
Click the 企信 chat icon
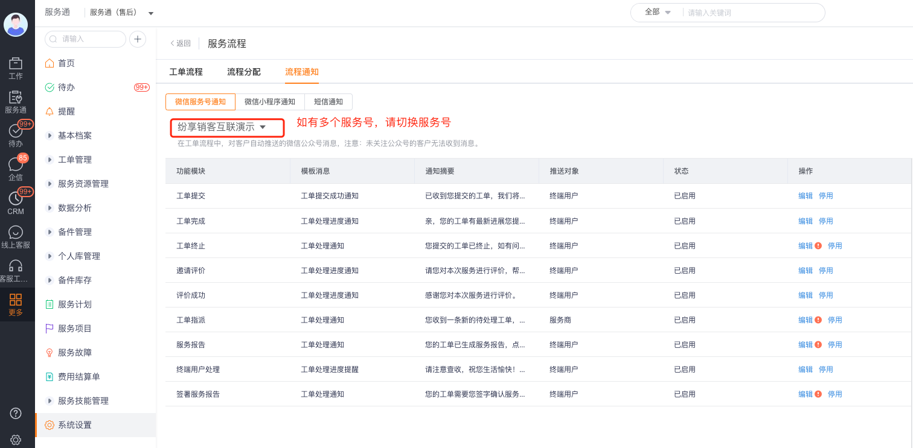(16, 165)
